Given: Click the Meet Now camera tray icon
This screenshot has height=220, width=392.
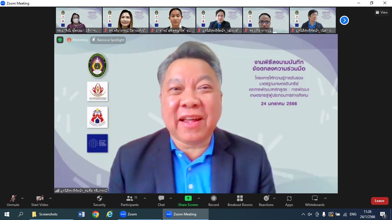Looking at the screenshot, I should tap(317, 214).
